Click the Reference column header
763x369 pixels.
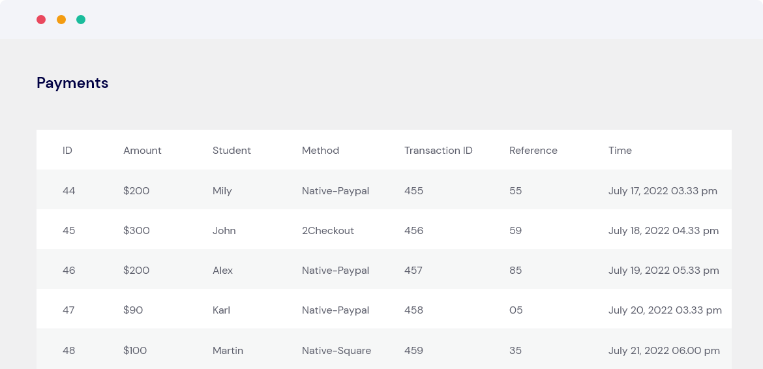[x=533, y=151]
